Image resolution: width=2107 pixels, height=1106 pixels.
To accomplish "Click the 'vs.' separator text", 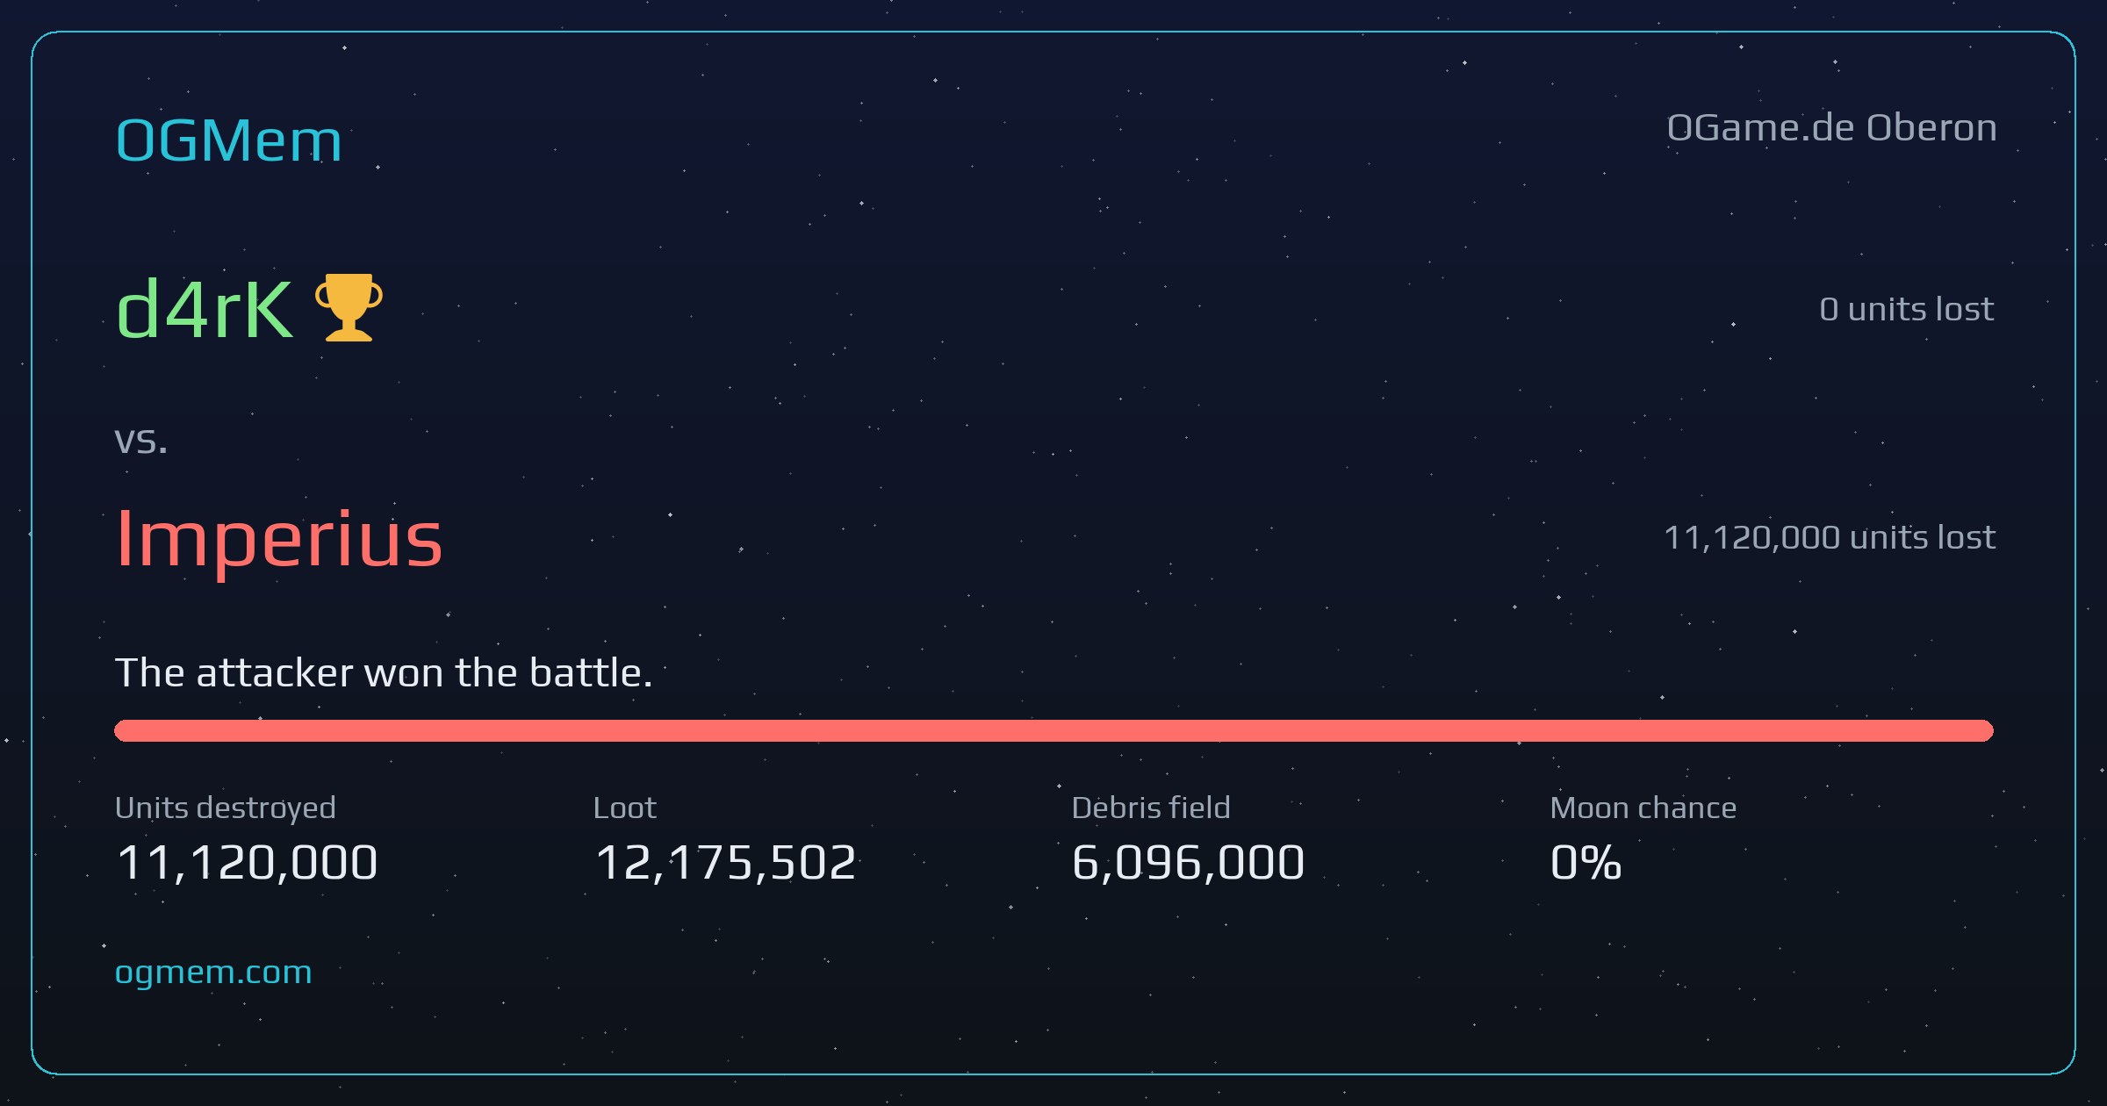I will point(141,441).
